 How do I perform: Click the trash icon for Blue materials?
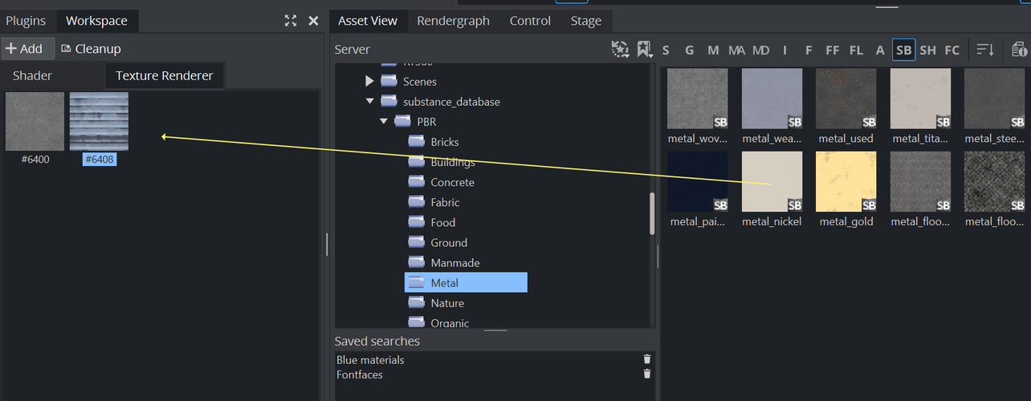click(647, 360)
